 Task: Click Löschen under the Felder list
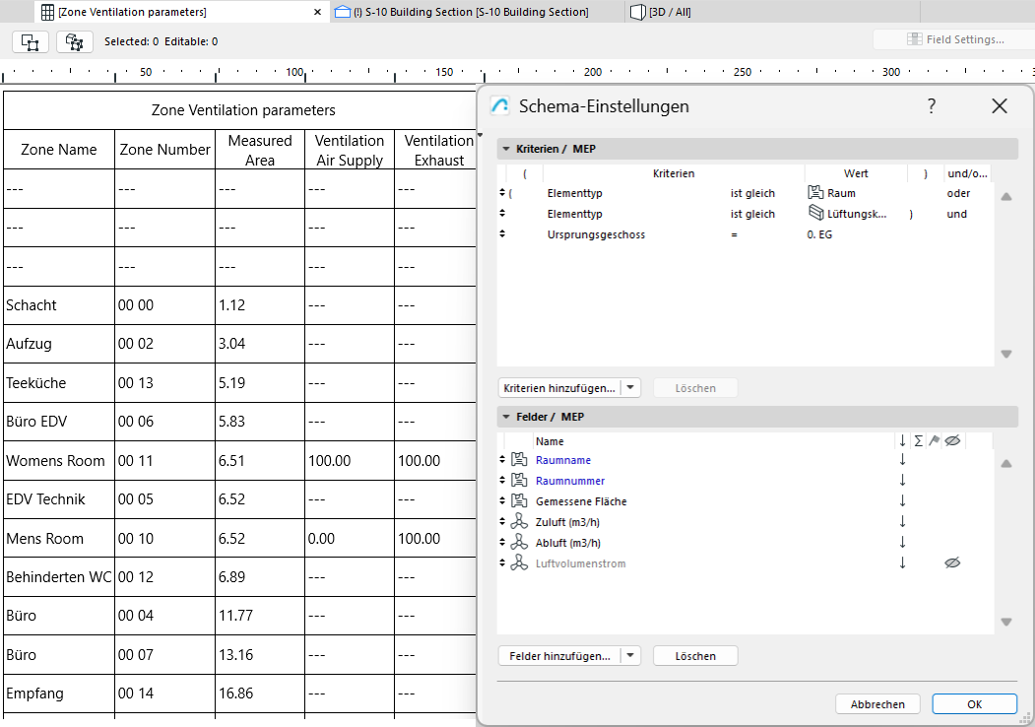point(694,655)
